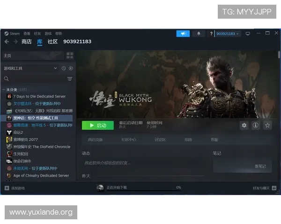The height and width of the screenshot is (224, 281).
Task: Go to the 社区 community tab
Action: coord(52,42)
